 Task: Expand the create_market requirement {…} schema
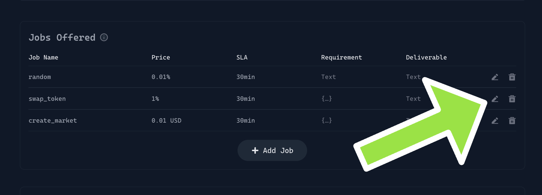pos(327,121)
